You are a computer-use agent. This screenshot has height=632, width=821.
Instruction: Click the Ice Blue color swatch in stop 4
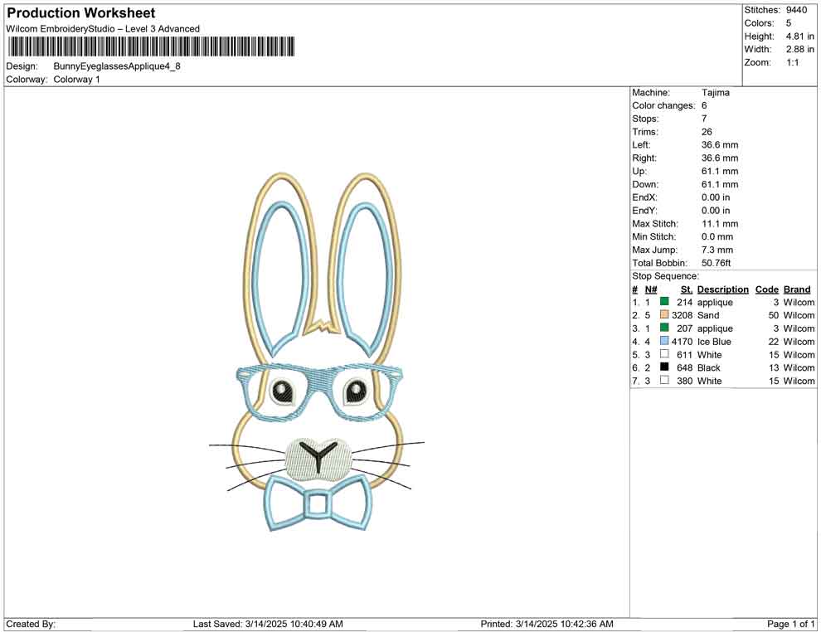664,341
